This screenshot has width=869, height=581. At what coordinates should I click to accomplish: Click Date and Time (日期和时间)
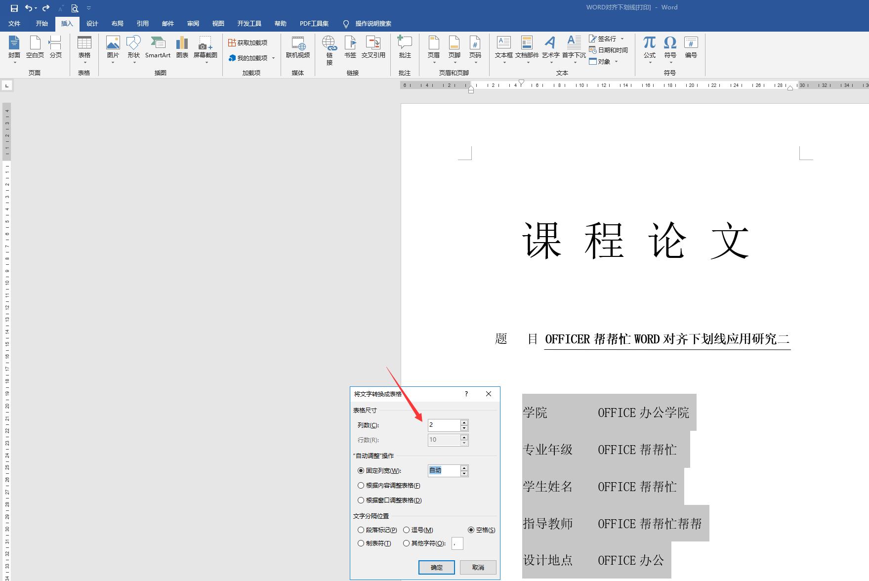(x=609, y=50)
